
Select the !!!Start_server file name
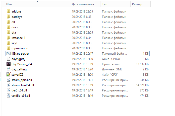coord(20,54)
